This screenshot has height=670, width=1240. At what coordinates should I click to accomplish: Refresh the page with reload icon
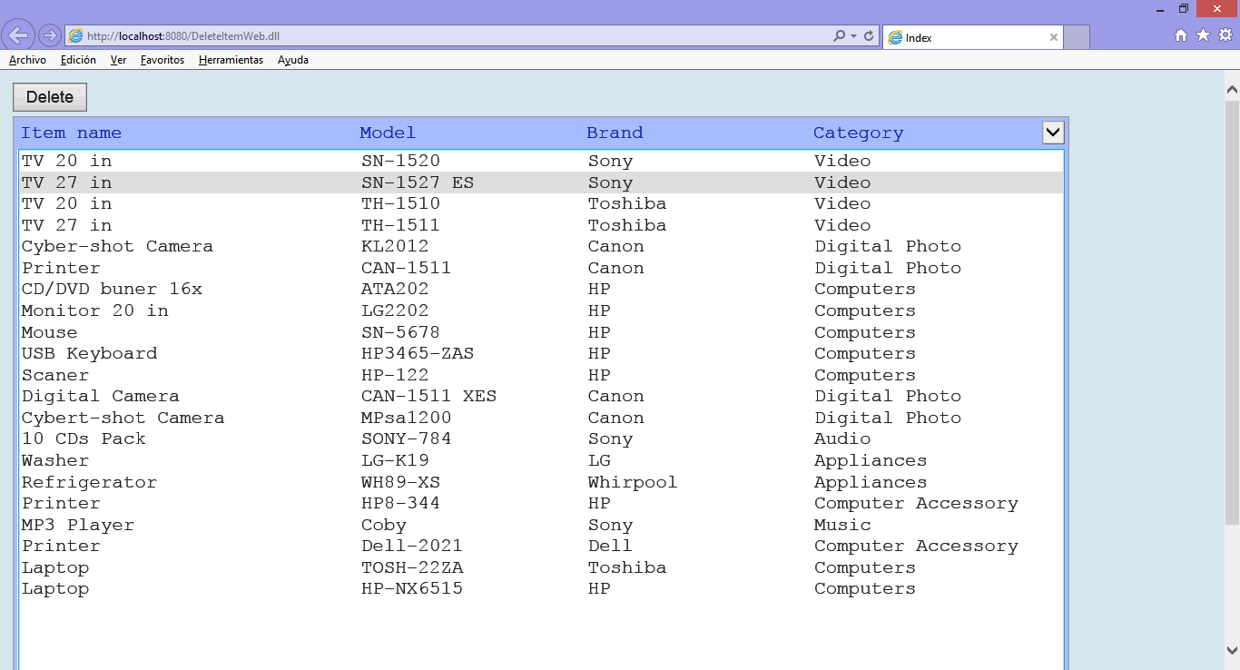[x=869, y=36]
